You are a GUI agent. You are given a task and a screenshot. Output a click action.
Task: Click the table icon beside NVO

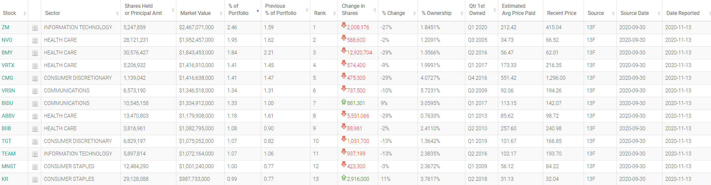35,40
